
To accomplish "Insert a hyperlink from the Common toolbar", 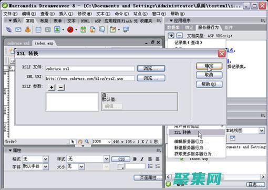I will tap(9, 29).
